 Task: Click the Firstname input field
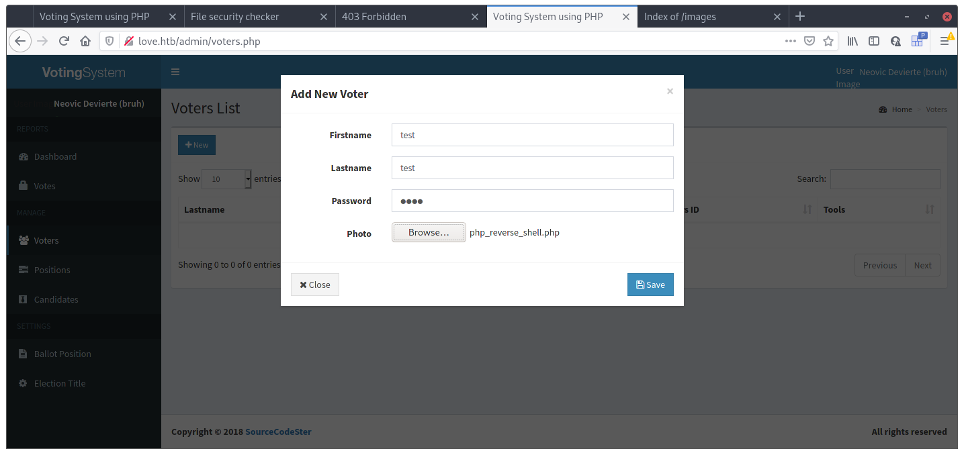[x=532, y=135]
